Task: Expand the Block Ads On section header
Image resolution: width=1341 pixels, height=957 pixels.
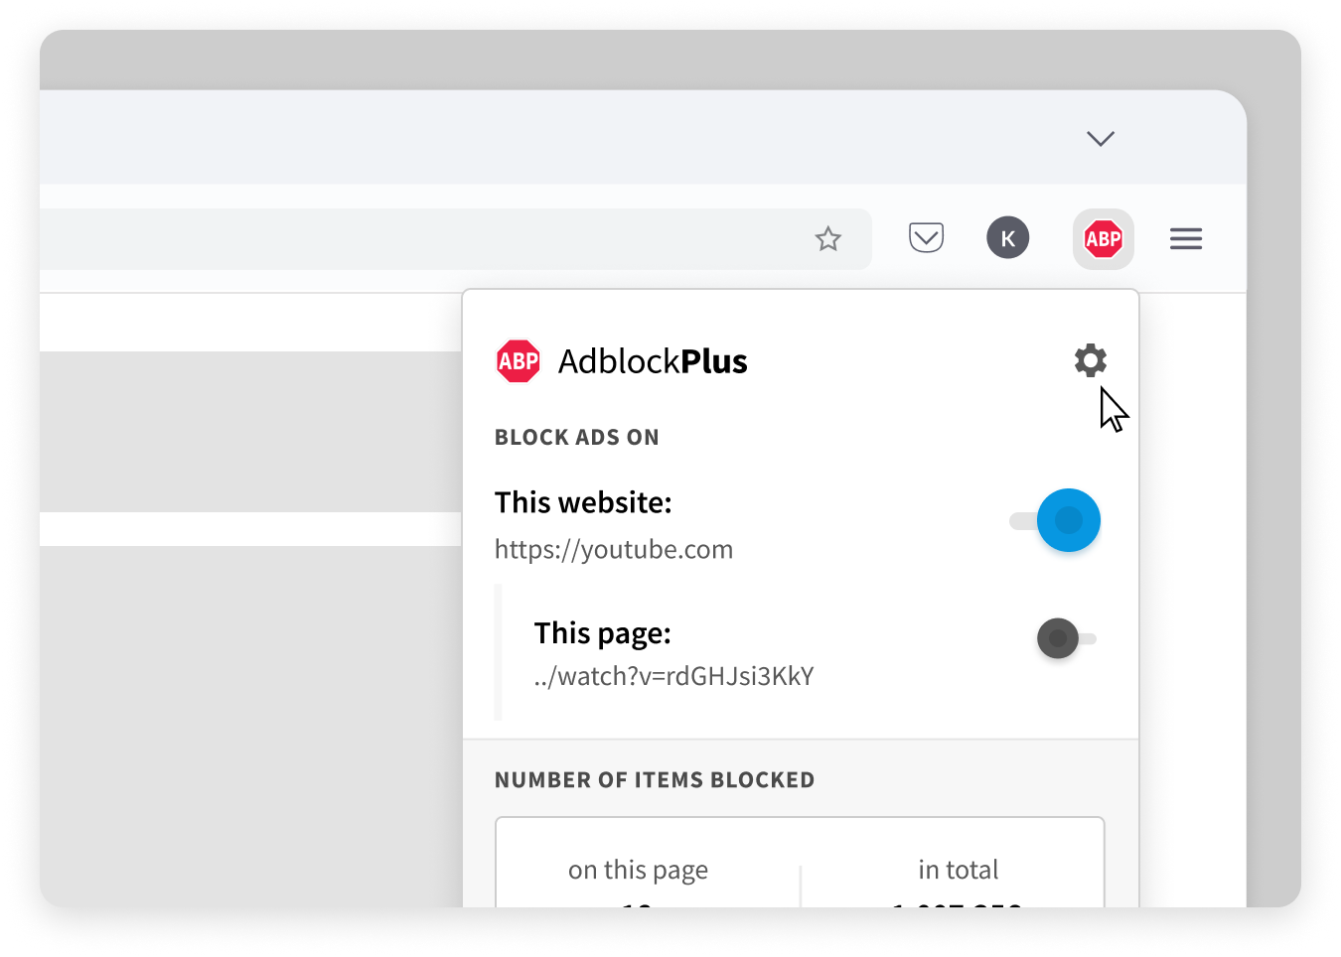Action: click(576, 437)
